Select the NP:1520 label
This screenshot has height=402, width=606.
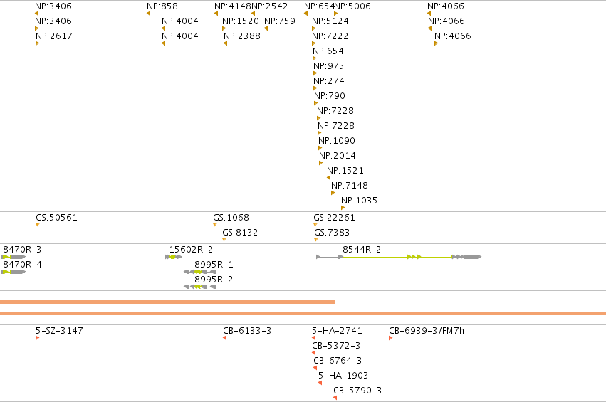click(x=241, y=21)
